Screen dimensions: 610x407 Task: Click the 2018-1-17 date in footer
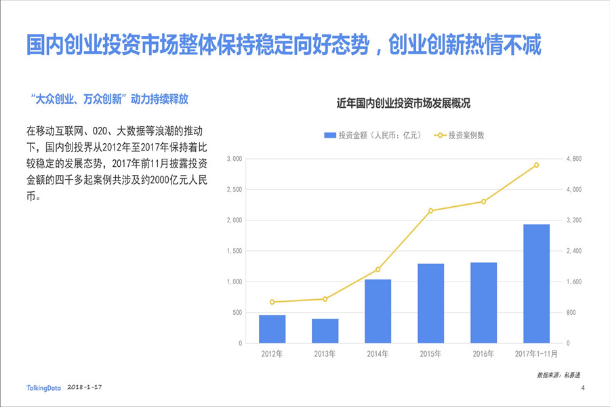coord(85,387)
